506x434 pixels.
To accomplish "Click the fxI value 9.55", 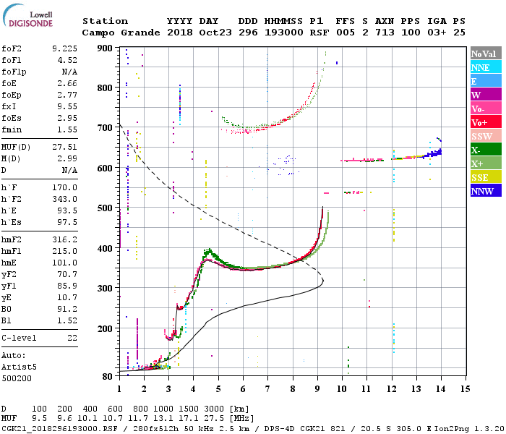I will click(x=67, y=106).
